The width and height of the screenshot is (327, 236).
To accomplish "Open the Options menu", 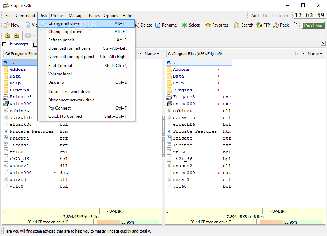I will 111,16.
